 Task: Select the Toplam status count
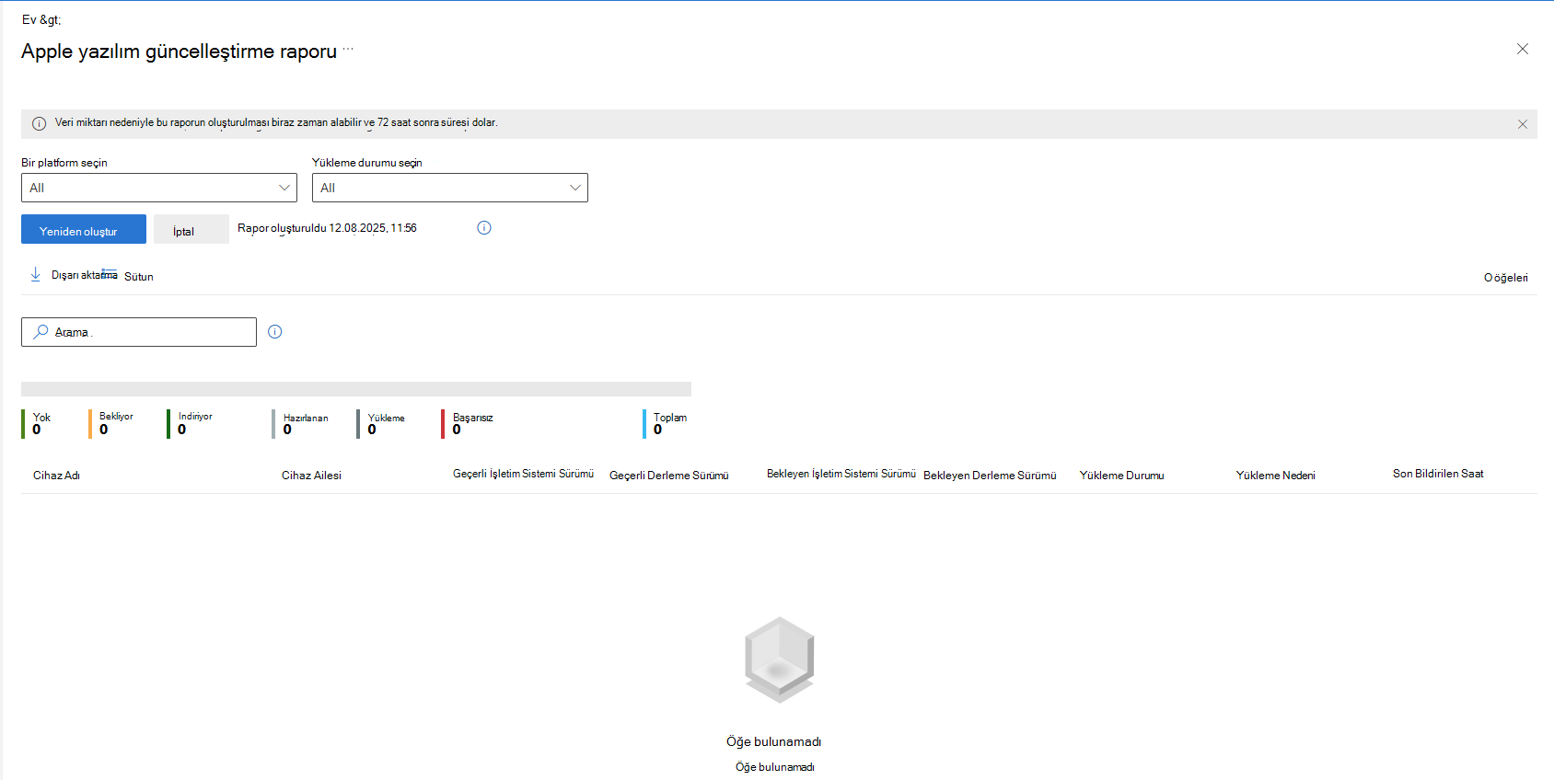point(667,423)
